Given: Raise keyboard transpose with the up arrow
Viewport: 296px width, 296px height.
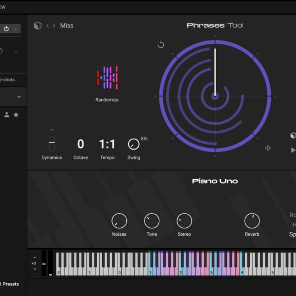Looking at the screenshot, I should 34,258.
